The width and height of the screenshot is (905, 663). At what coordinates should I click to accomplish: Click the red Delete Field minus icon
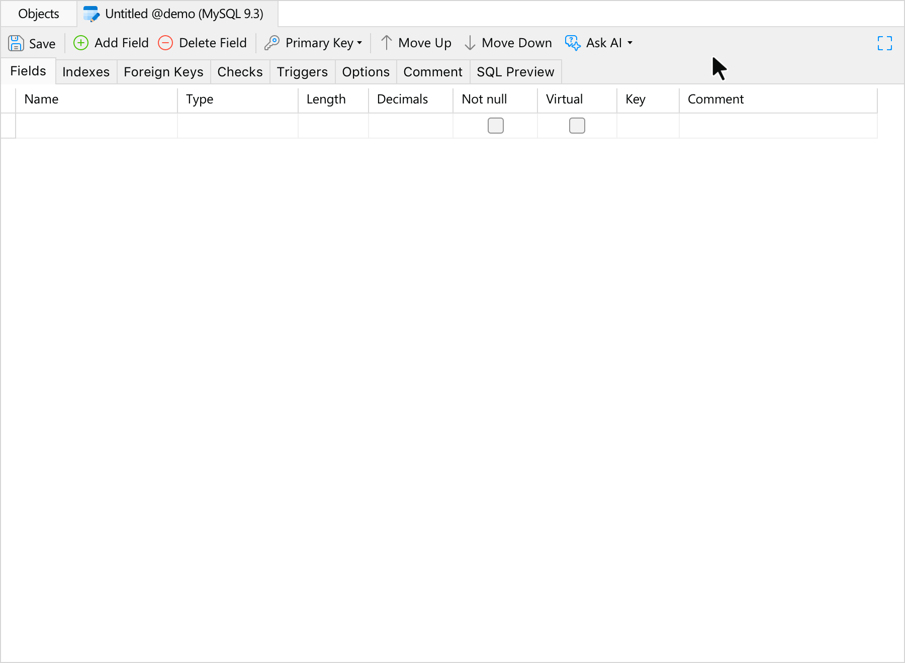pos(165,43)
